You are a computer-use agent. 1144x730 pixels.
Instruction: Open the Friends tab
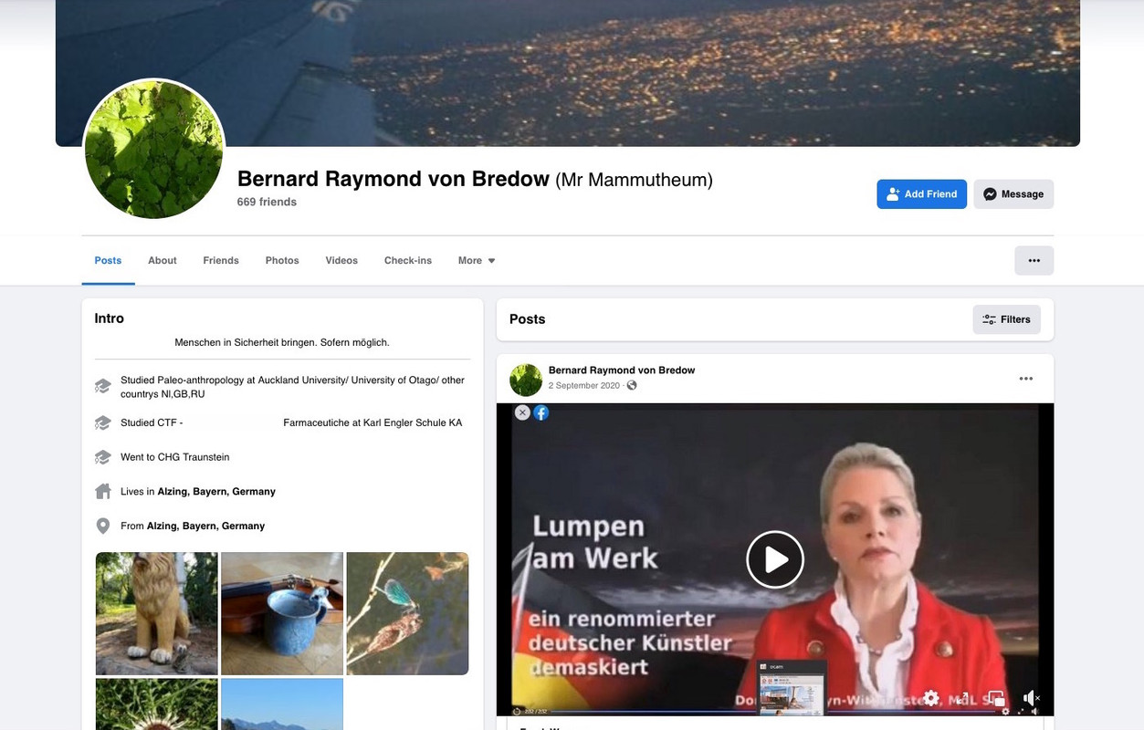pyautogui.click(x=221, y=260)
